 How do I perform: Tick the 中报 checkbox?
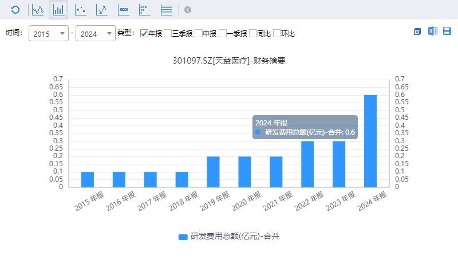pyautogui.click(x=199, y=34)
